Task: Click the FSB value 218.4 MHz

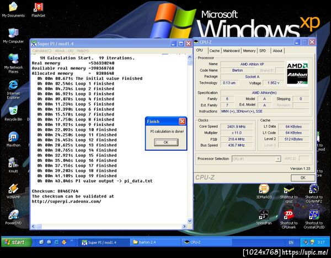Action: pos(236,139)
